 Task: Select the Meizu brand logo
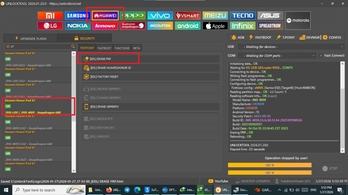215,15
